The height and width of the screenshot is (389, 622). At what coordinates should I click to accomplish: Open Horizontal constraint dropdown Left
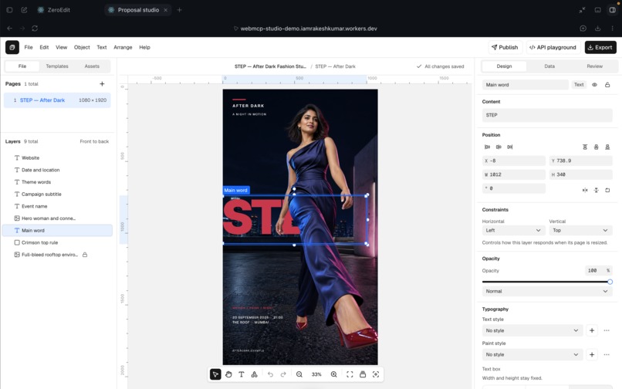(512, 230)
